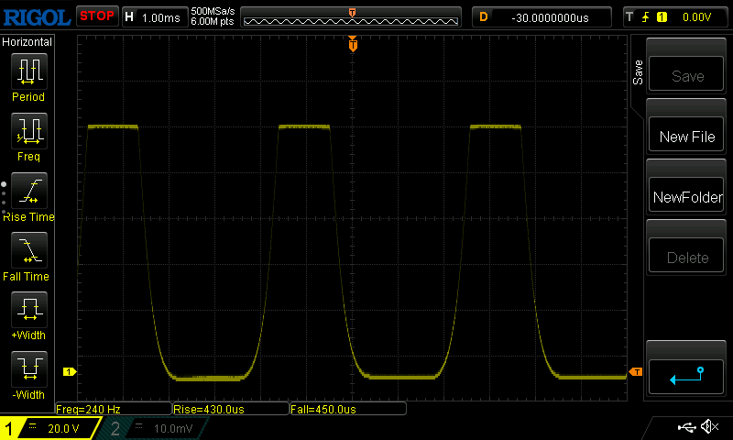Click the 6.00M pts memory depth text

click(213, 21)
